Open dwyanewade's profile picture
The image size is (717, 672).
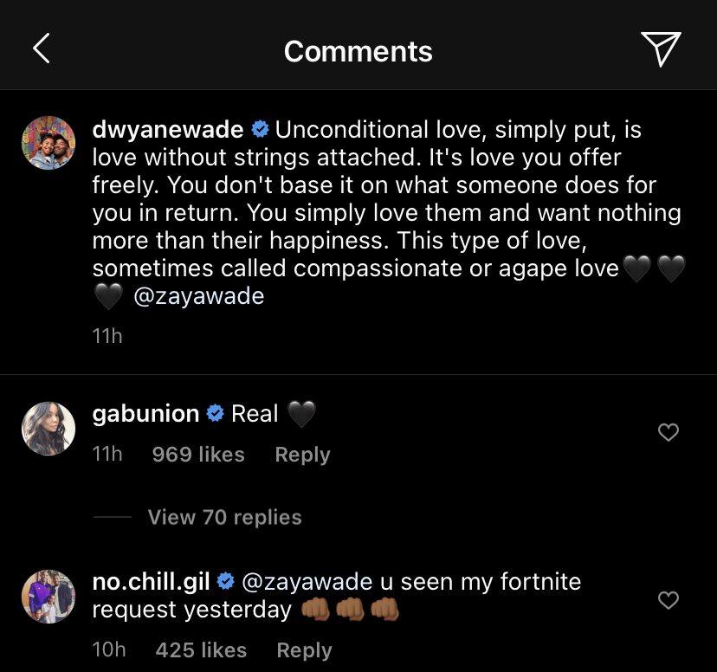click(x=48, y=143)
